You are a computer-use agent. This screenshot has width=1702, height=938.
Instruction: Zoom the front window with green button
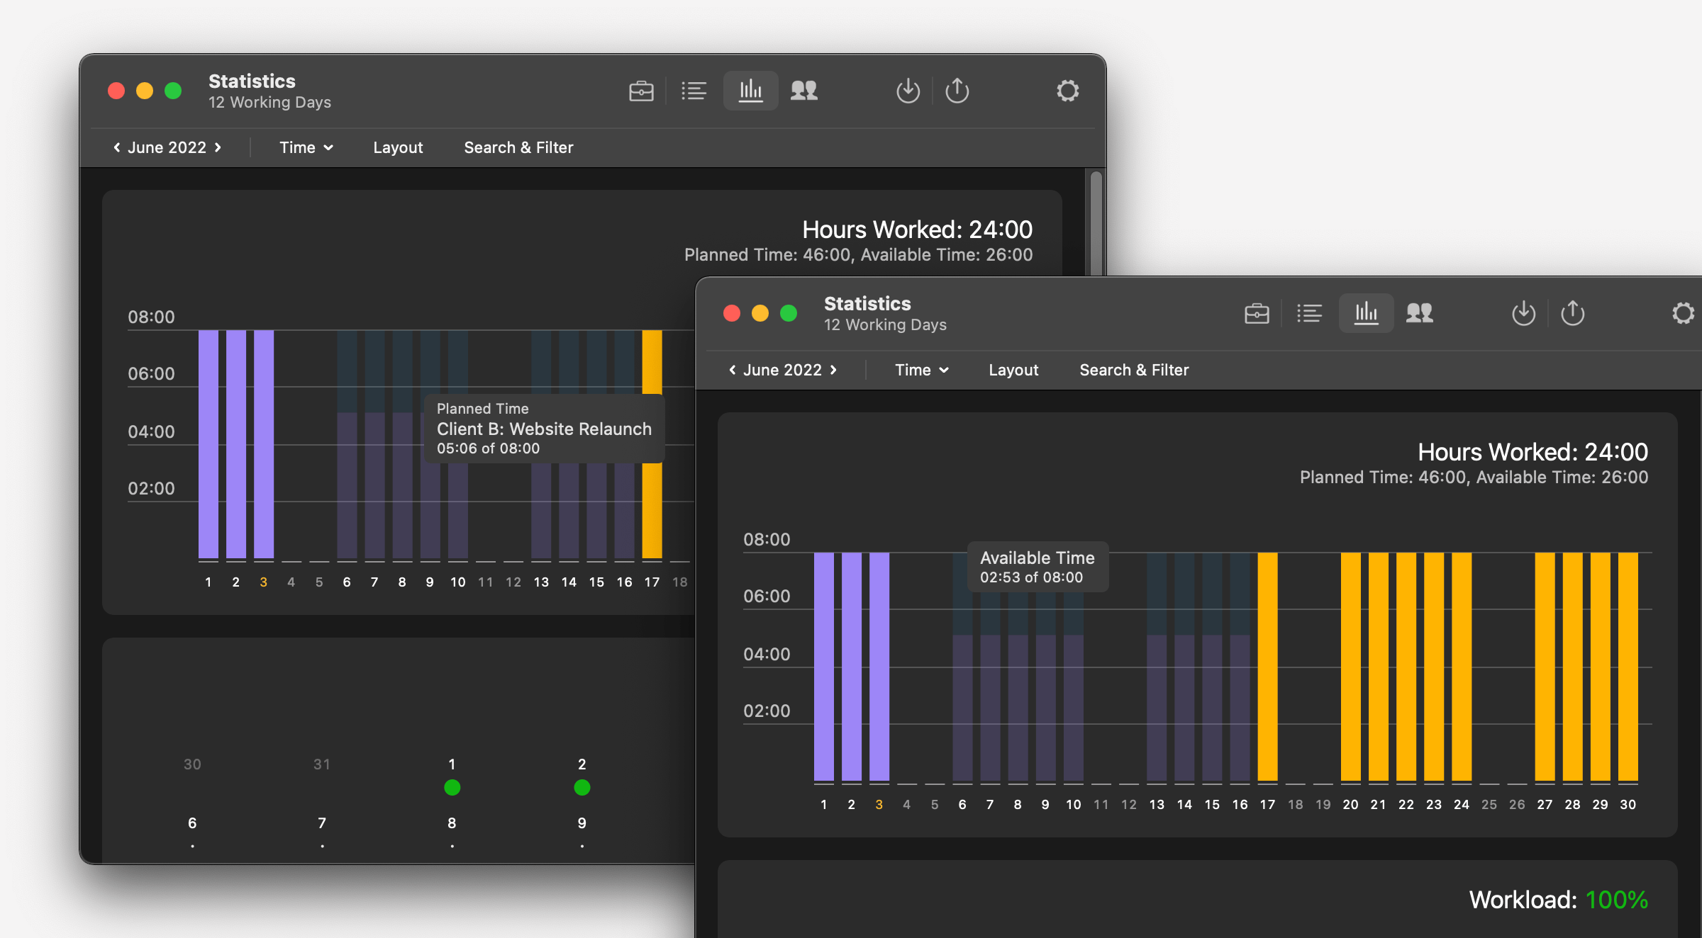point(789,313)
